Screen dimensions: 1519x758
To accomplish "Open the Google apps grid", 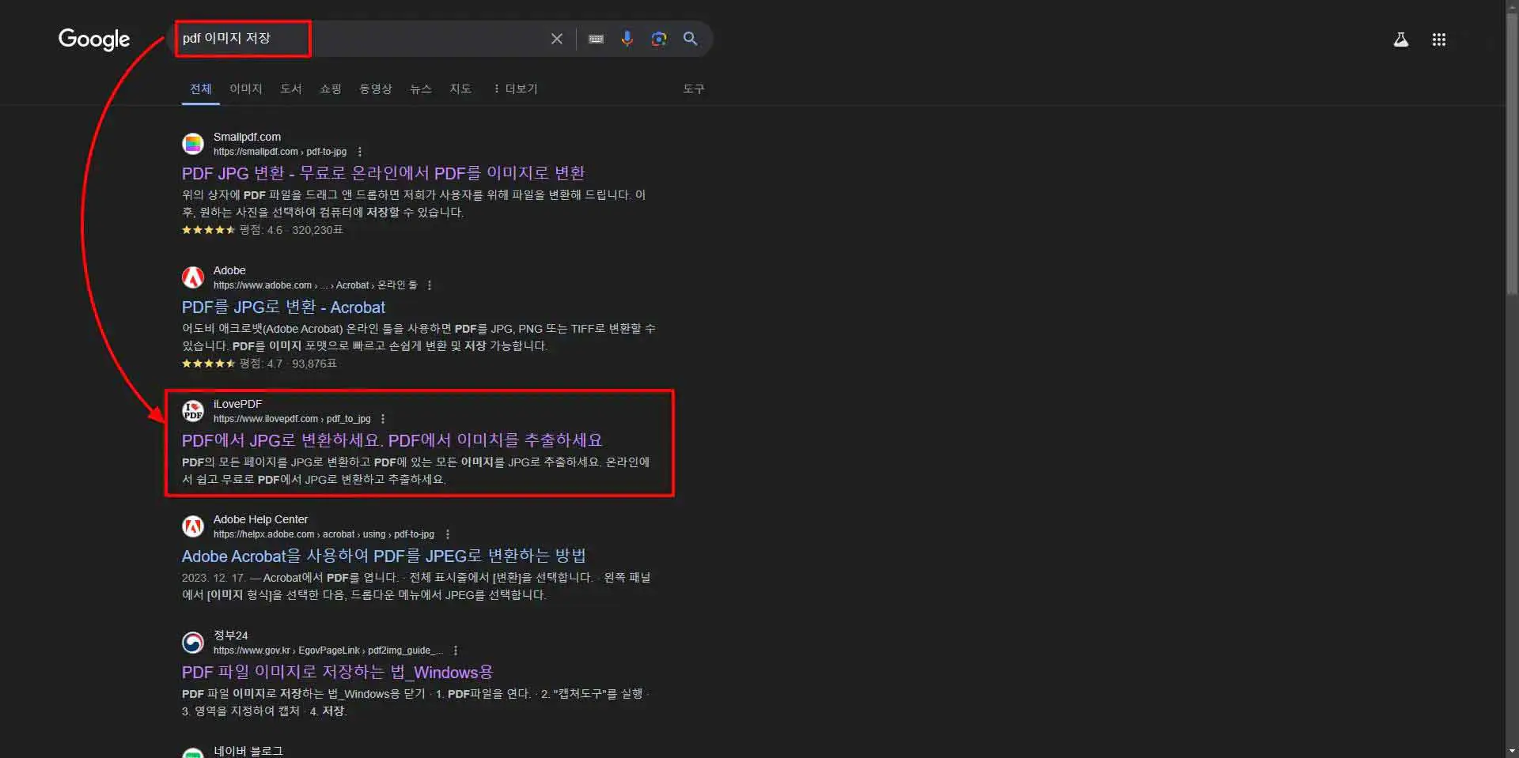I will coord(1439,40).
